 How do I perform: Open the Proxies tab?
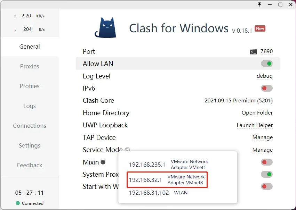point(30,66)
